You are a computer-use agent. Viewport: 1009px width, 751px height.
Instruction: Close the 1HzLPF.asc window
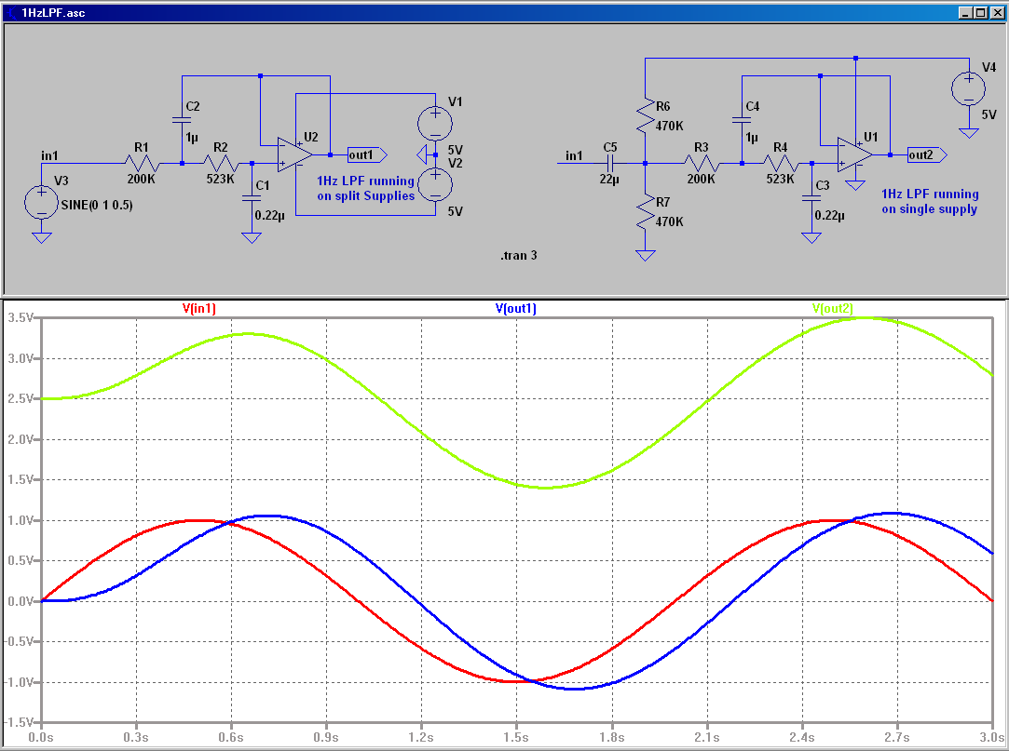[x=996, y=12]
